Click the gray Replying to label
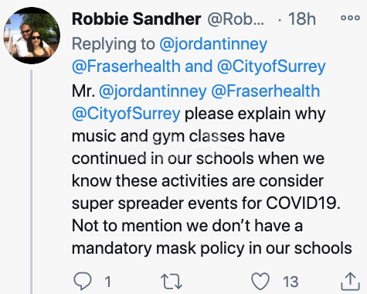Screen dimensions: 367x294 pos(114,44)
